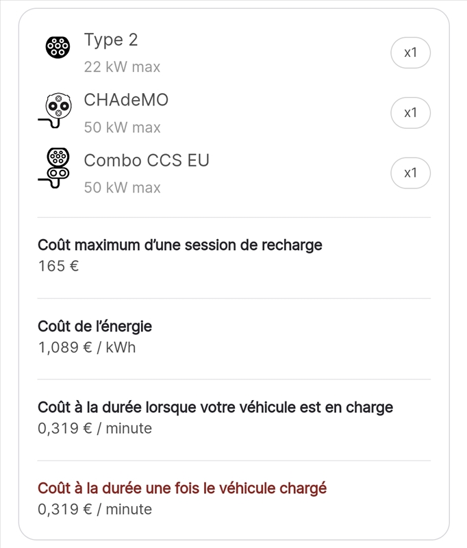
Task: Click the 50 kW max under Combo CCS EU
Action: click(x=121, y=187)
